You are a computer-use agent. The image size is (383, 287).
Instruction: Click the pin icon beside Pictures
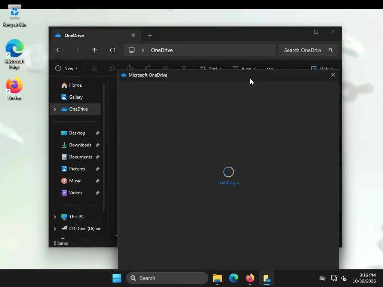98,169
